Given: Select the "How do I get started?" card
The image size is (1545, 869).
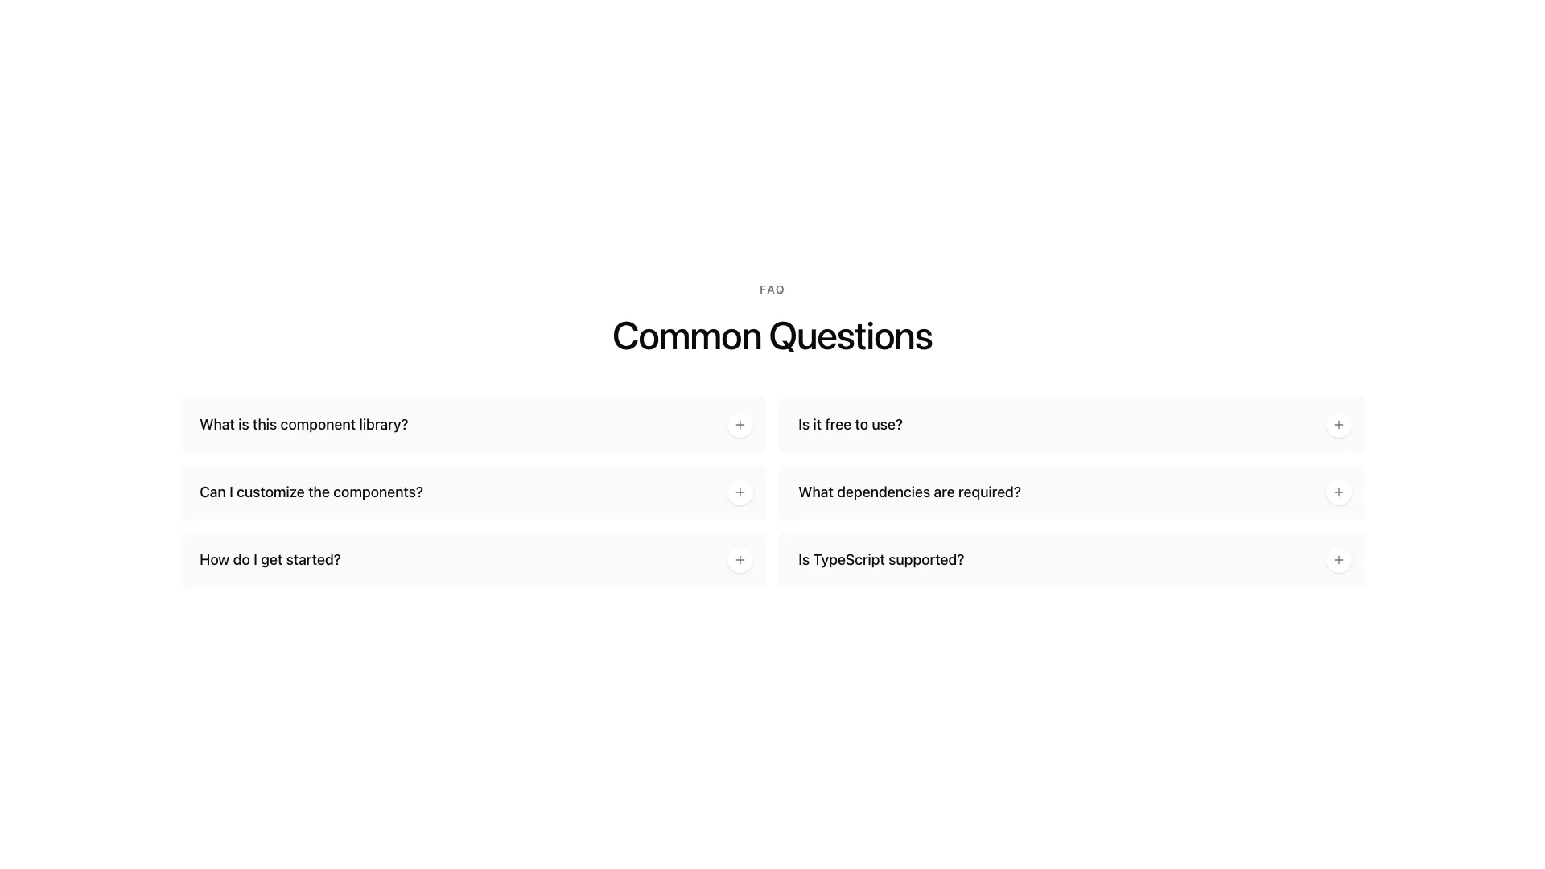Looking at the screenshot, I should pyautogui.click(x=473, y=559).
